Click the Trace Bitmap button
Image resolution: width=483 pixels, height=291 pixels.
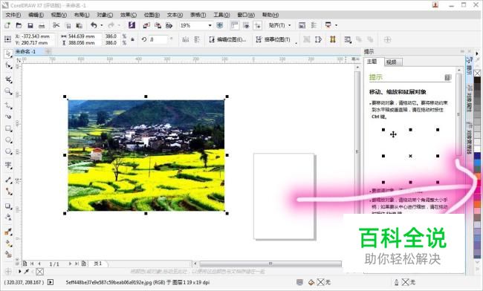tap(273, 39)
